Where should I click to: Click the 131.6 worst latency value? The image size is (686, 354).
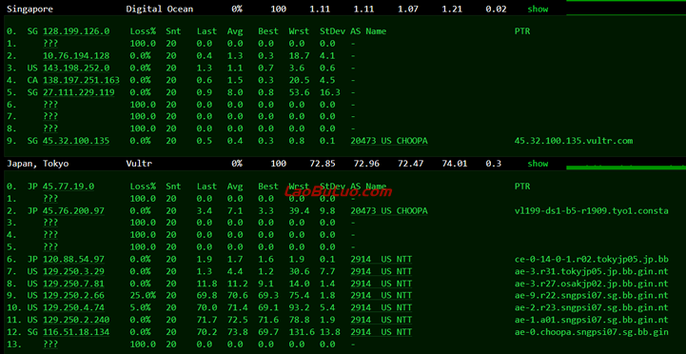pos(302,332)
